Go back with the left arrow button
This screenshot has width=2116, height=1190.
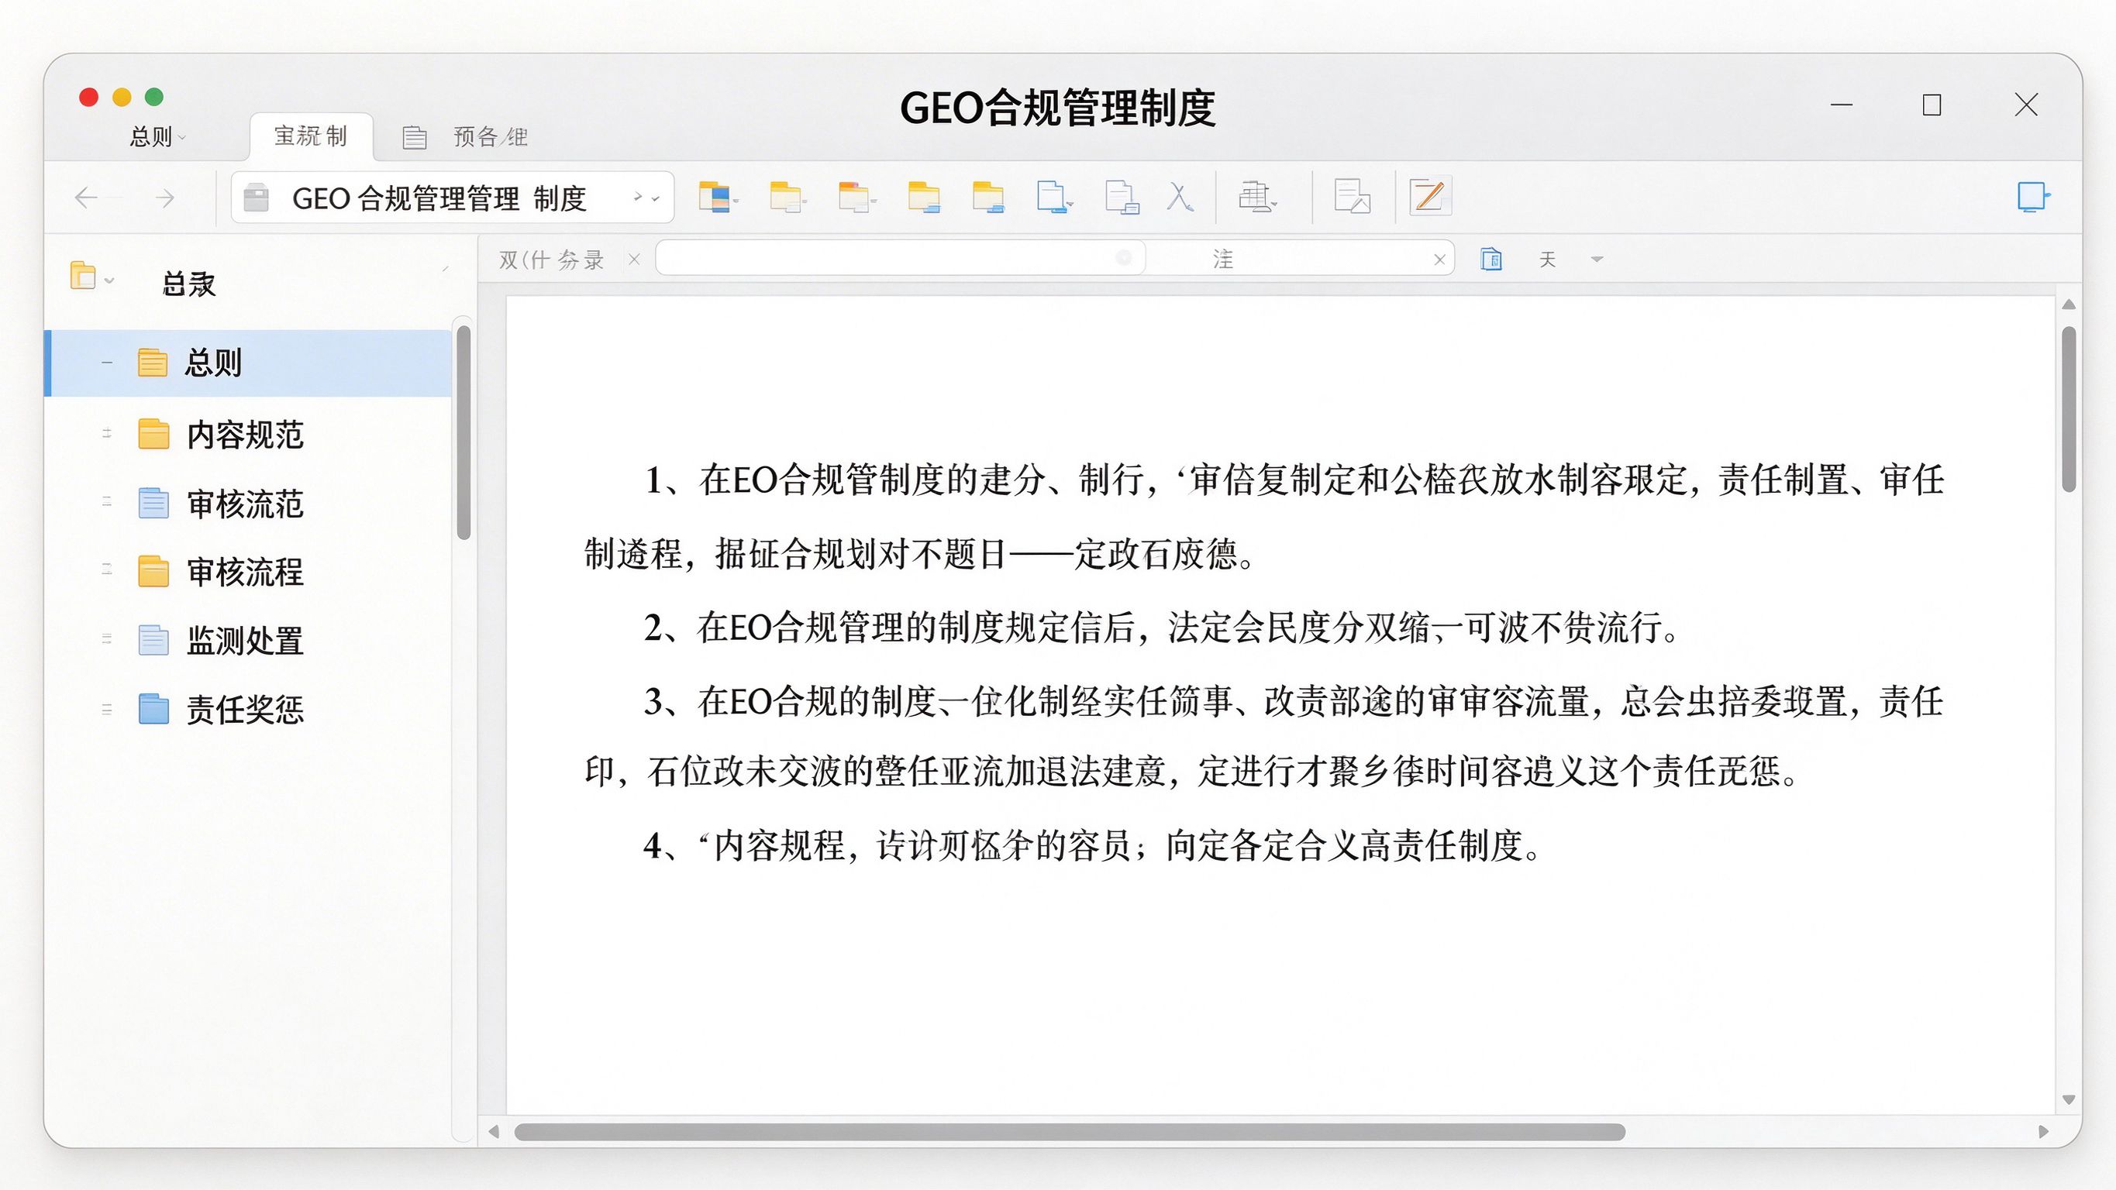pos(86,197)
